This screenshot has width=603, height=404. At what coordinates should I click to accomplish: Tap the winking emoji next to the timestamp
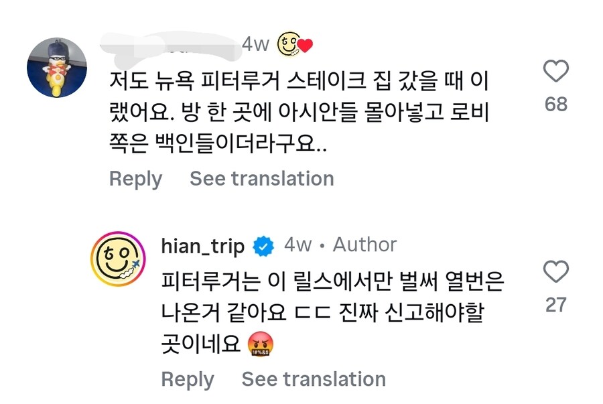coord(287,43)
